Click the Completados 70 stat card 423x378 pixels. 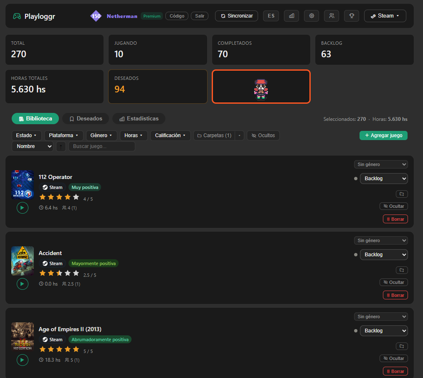(x=261, y=50)
